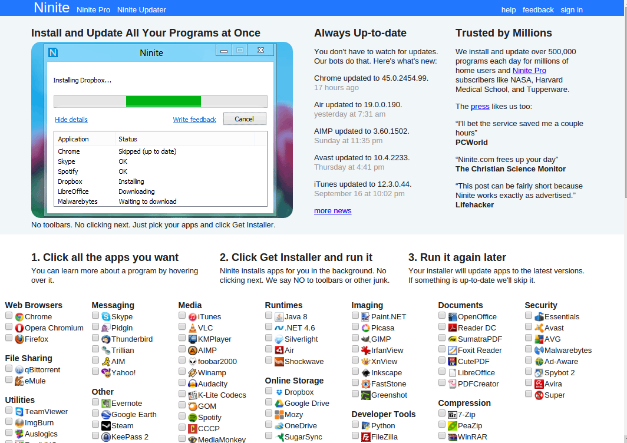
Task: Select the Dropbox checkbox
Action: [x=269, y=391]
